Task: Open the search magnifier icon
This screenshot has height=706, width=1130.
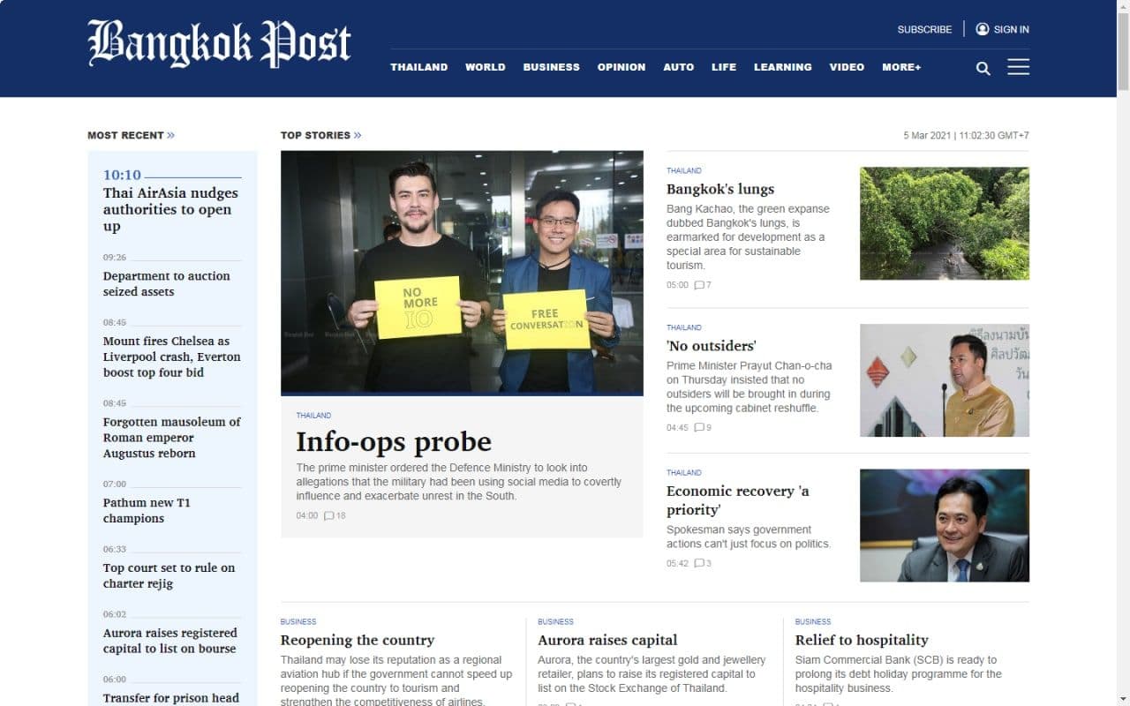Action: point(983,68)
